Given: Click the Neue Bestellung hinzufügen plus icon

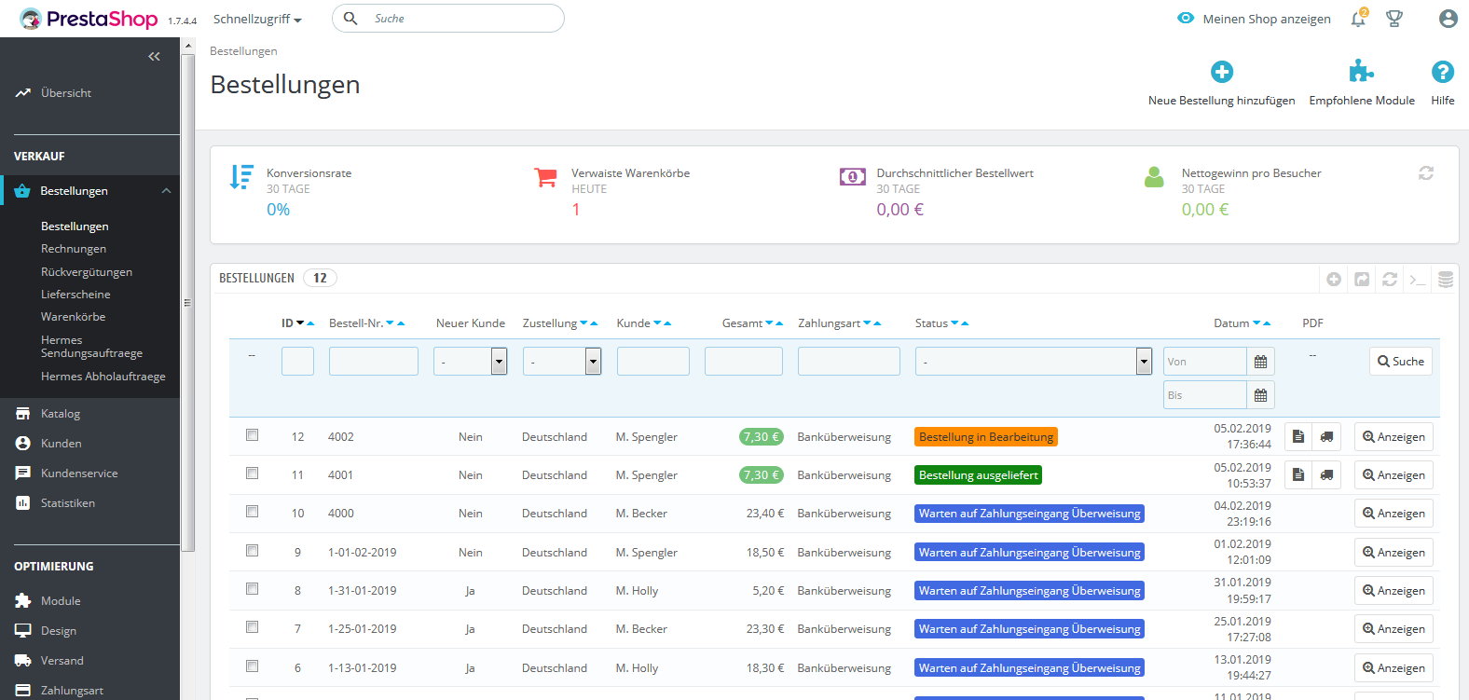Looking at the screenshot, I should (1222, 72).
